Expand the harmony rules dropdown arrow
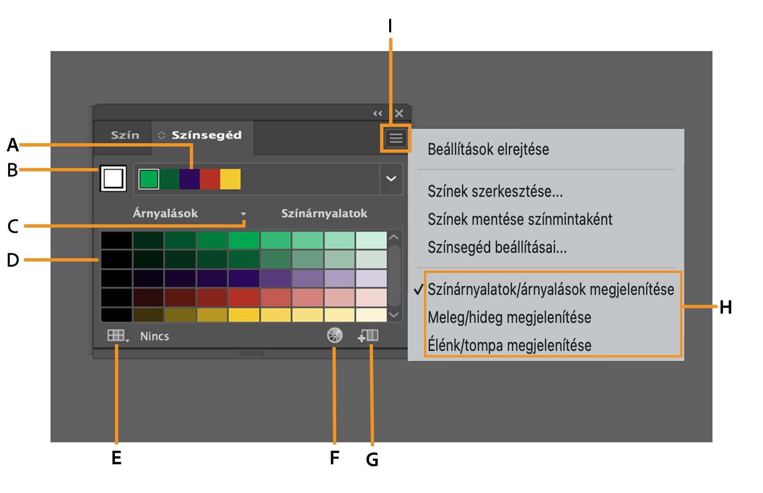763x493 pixels. pyautogui.click(x=392, y=179)
